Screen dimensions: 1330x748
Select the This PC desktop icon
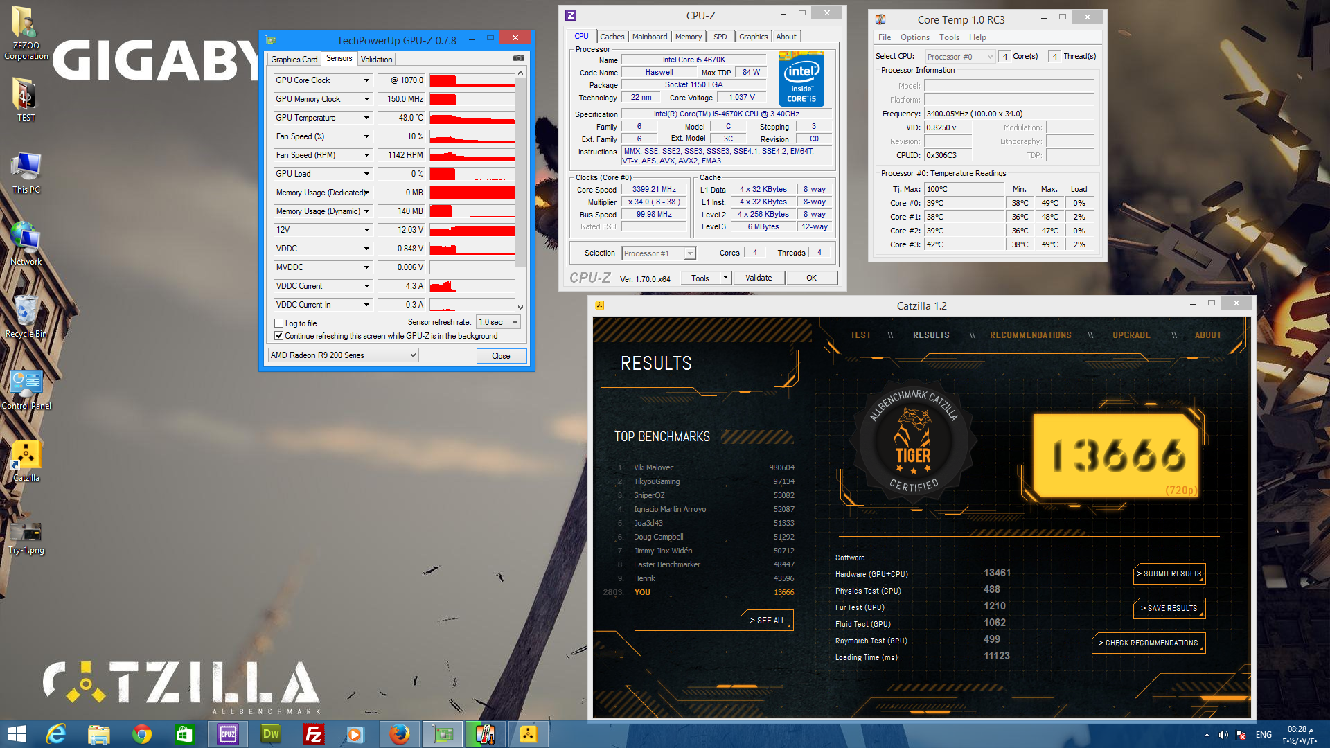26,172
